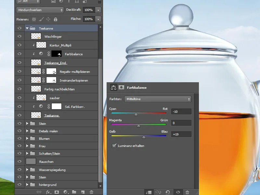This screenshot has height=195, width=260.
Task: Click mask link chain on Negativ multiplizieren layer
Action: coord(44,71)
